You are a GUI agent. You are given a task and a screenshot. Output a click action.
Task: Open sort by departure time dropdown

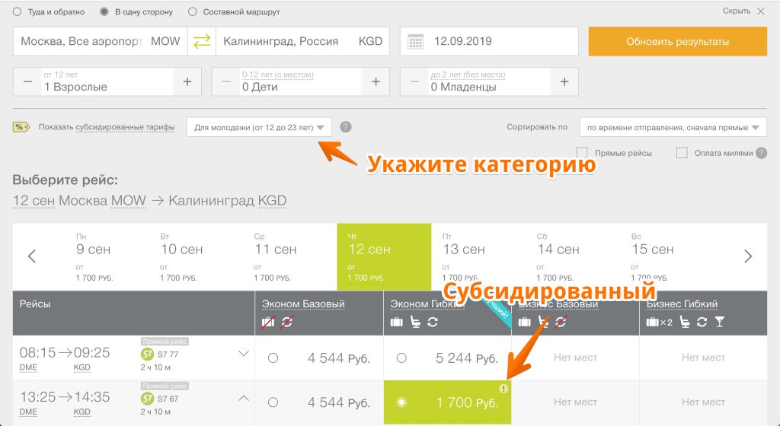coord(673,127)
